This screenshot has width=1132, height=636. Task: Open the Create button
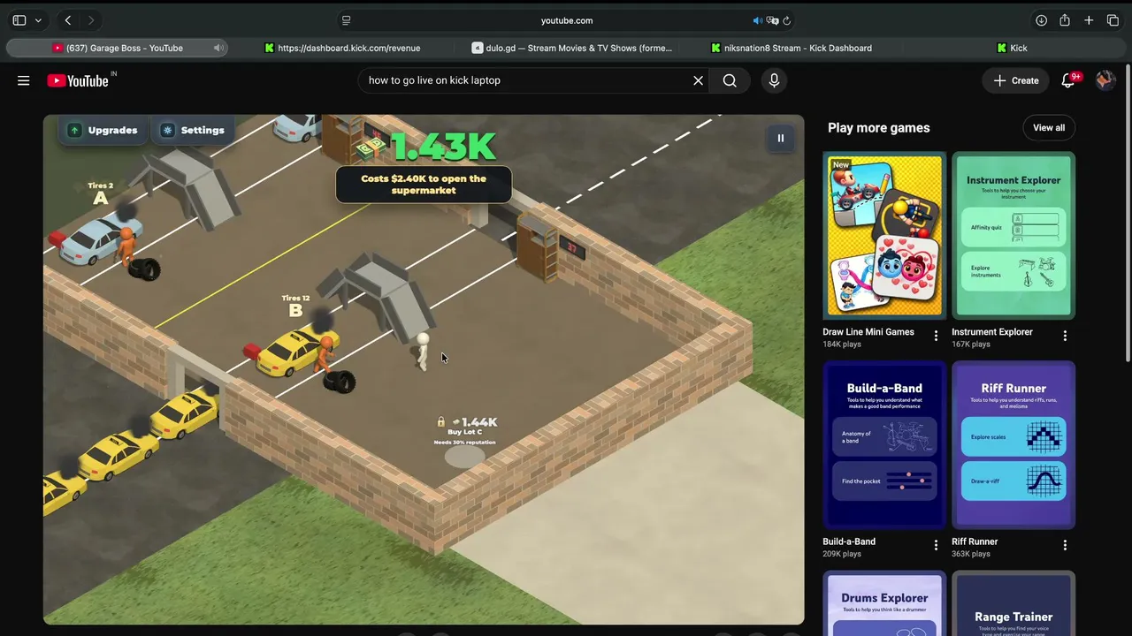click(x=1015, y=80)
